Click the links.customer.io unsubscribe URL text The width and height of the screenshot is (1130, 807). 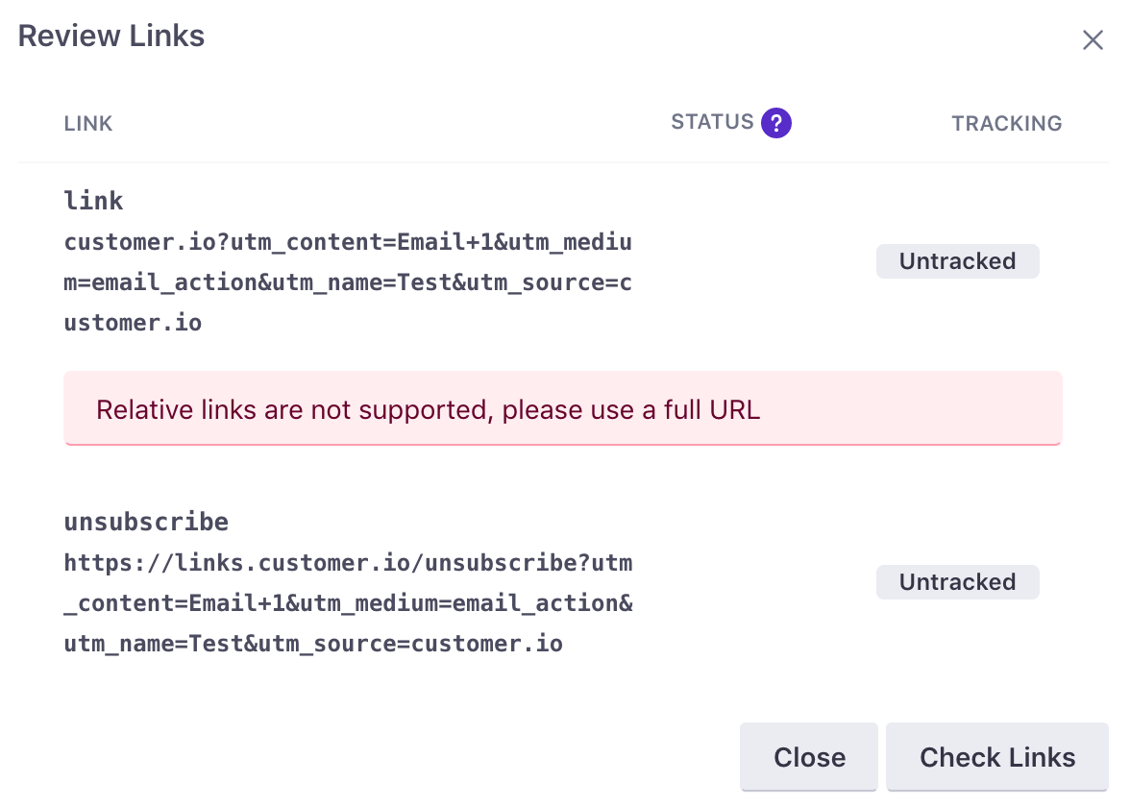(x=348, y=602)
